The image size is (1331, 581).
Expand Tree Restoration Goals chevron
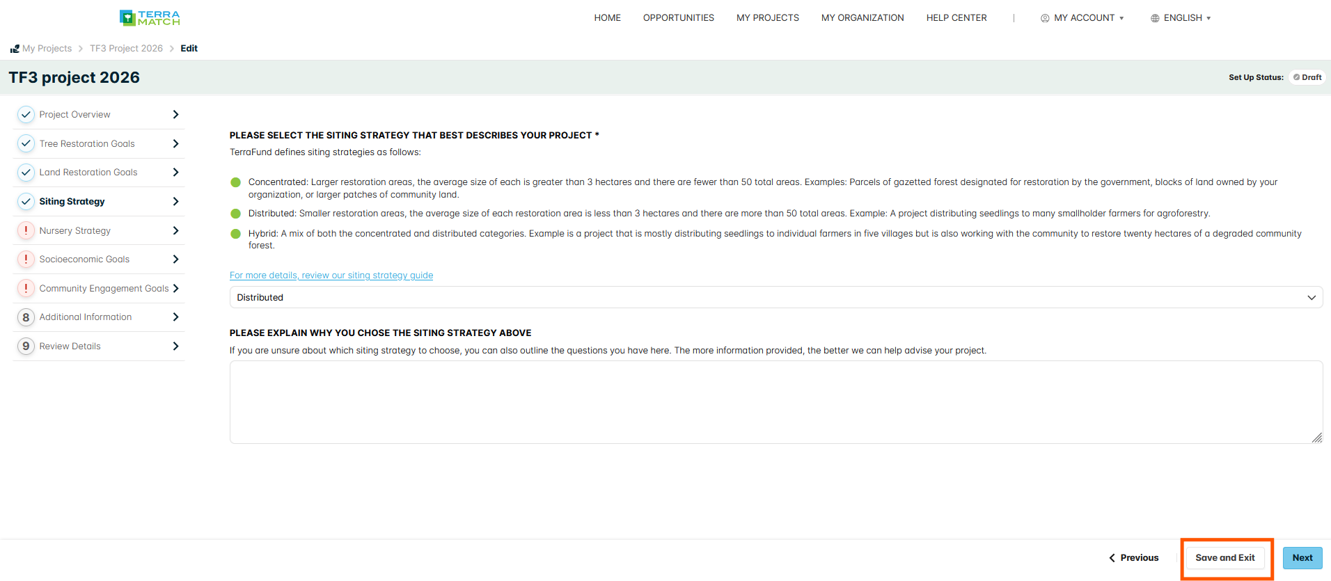tap(175, 143)
